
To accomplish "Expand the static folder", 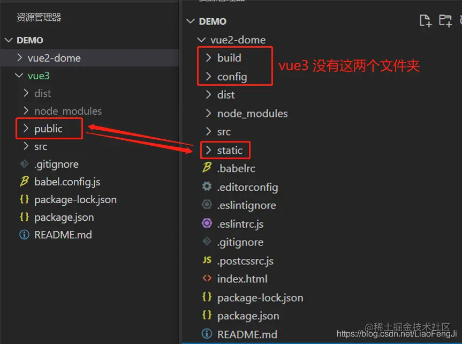I will point(208,150).
